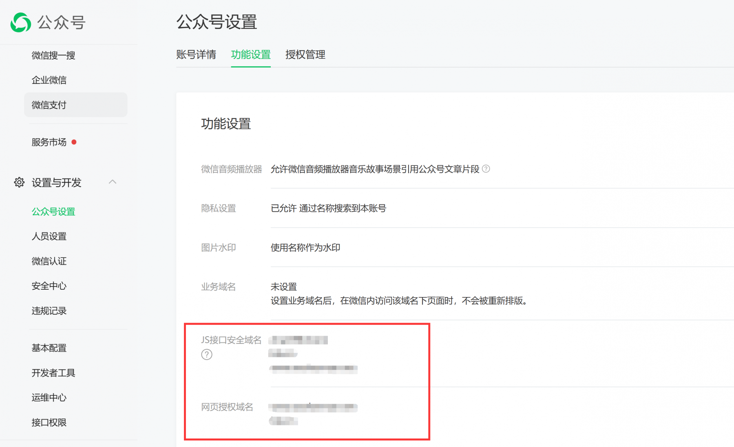Open 接口权限 in sidebar
The width and height of the screenshot is (734, 447).
(49, 423)
